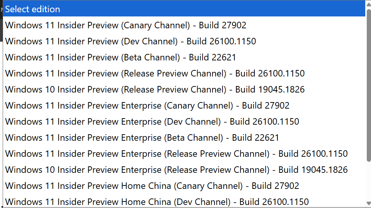Select Windows 11 Home China Canary Channel option
The height and width of the screenshot is (208, 371).
(184, 185)
